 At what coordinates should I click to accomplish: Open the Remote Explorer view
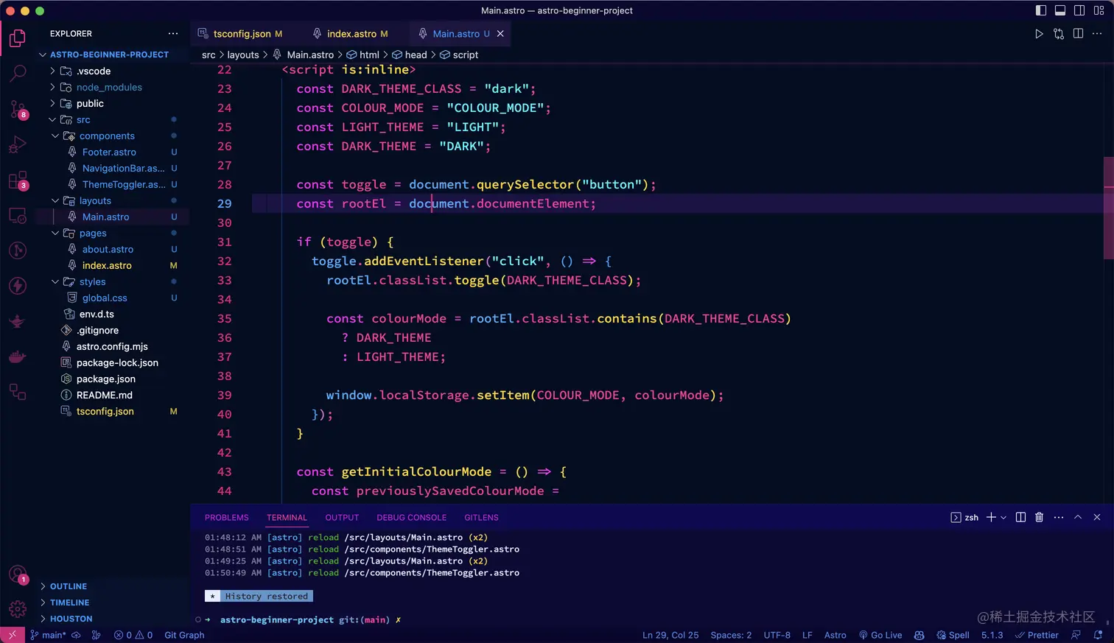pyautogui.click(x=18, y=215)
